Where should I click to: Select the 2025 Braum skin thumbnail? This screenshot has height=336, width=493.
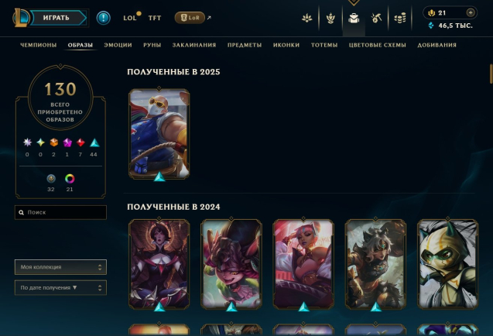pos(159,134)
